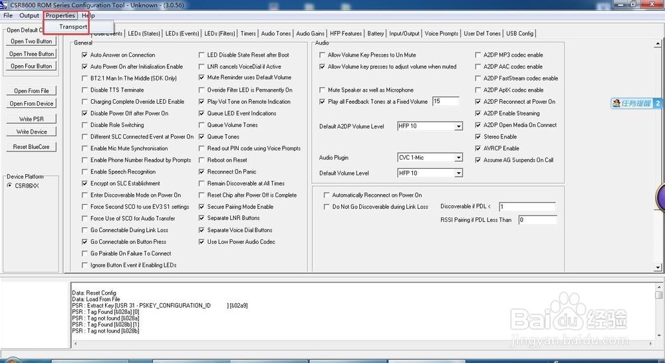Toggle Reconnect On Panic checkbox
Image resolution: width=665 pixels, height=363 pixels.
[x=201, y=172]
